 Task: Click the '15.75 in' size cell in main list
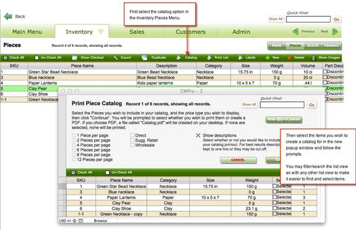click(245, 72)
